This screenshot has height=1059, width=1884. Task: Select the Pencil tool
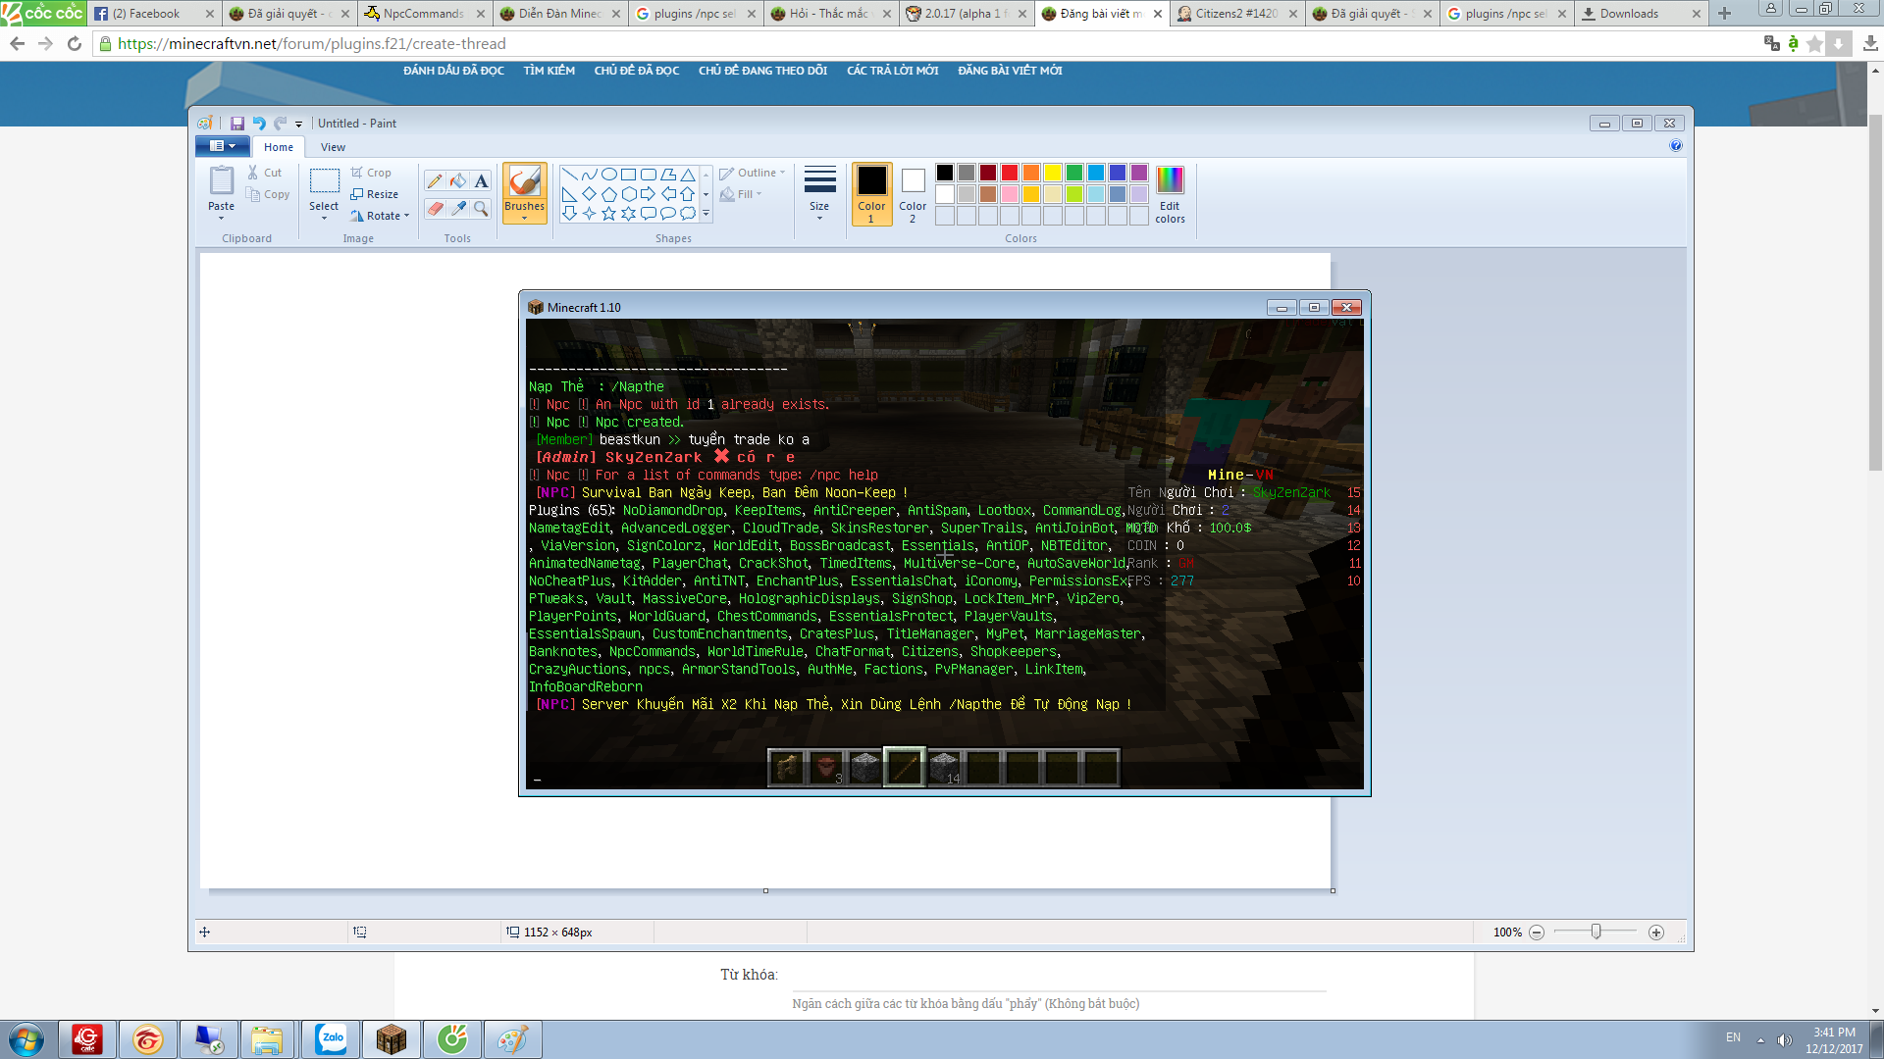435,180
